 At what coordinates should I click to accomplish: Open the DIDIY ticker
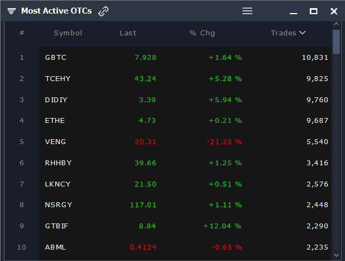[x=56, y=100]
